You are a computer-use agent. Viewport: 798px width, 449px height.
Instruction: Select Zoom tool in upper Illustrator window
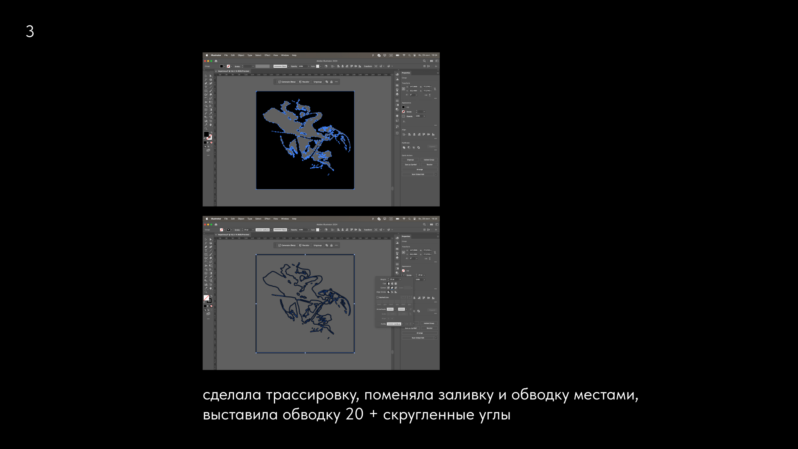click(206, 128)
